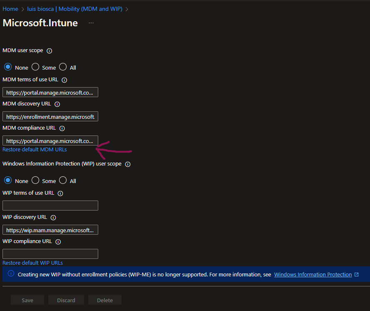Click chevron after Mobility (MDM and WIP) breadcrumb
Image resolution: width=370 pixels, height=311 pixels.
click(x=127, y=9)
